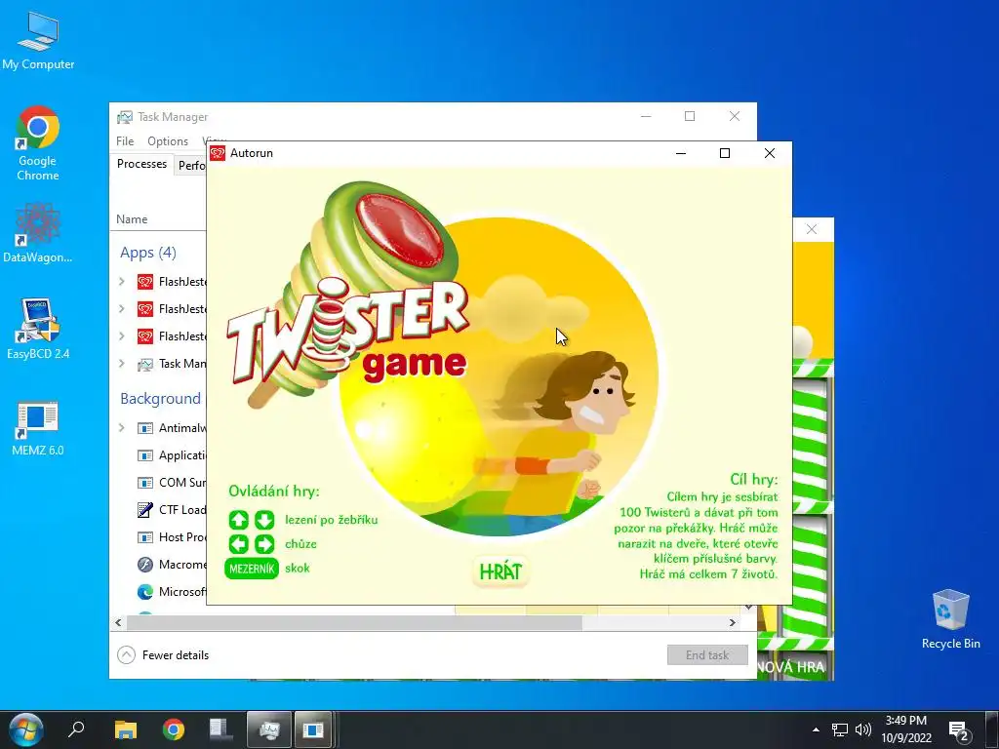The image size is (999, 749).
Task: Open Chrome from the taskbar
Action: click(173, 729)
